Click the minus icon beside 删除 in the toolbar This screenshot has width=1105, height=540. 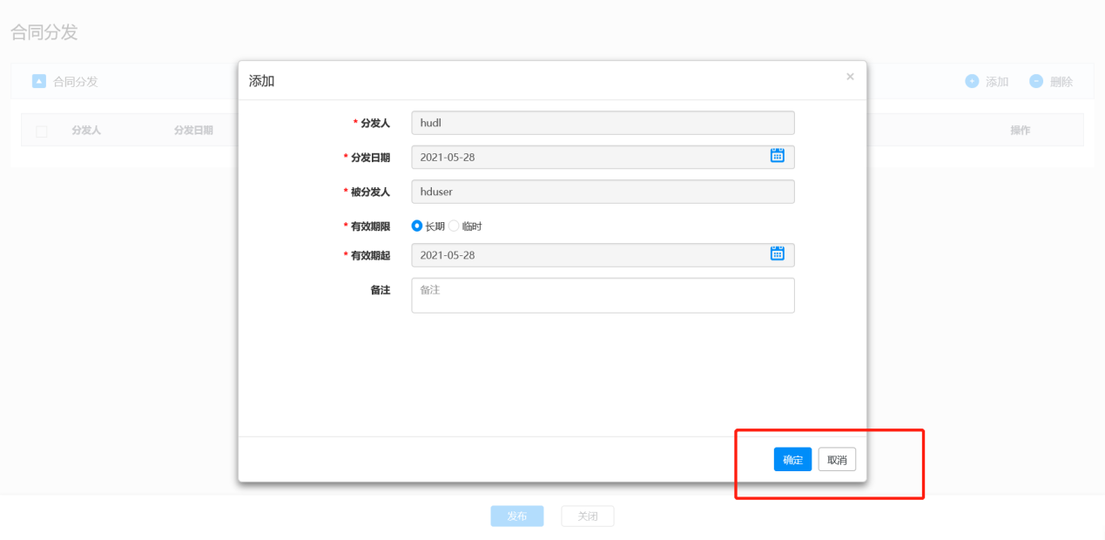pos(1036,81)
